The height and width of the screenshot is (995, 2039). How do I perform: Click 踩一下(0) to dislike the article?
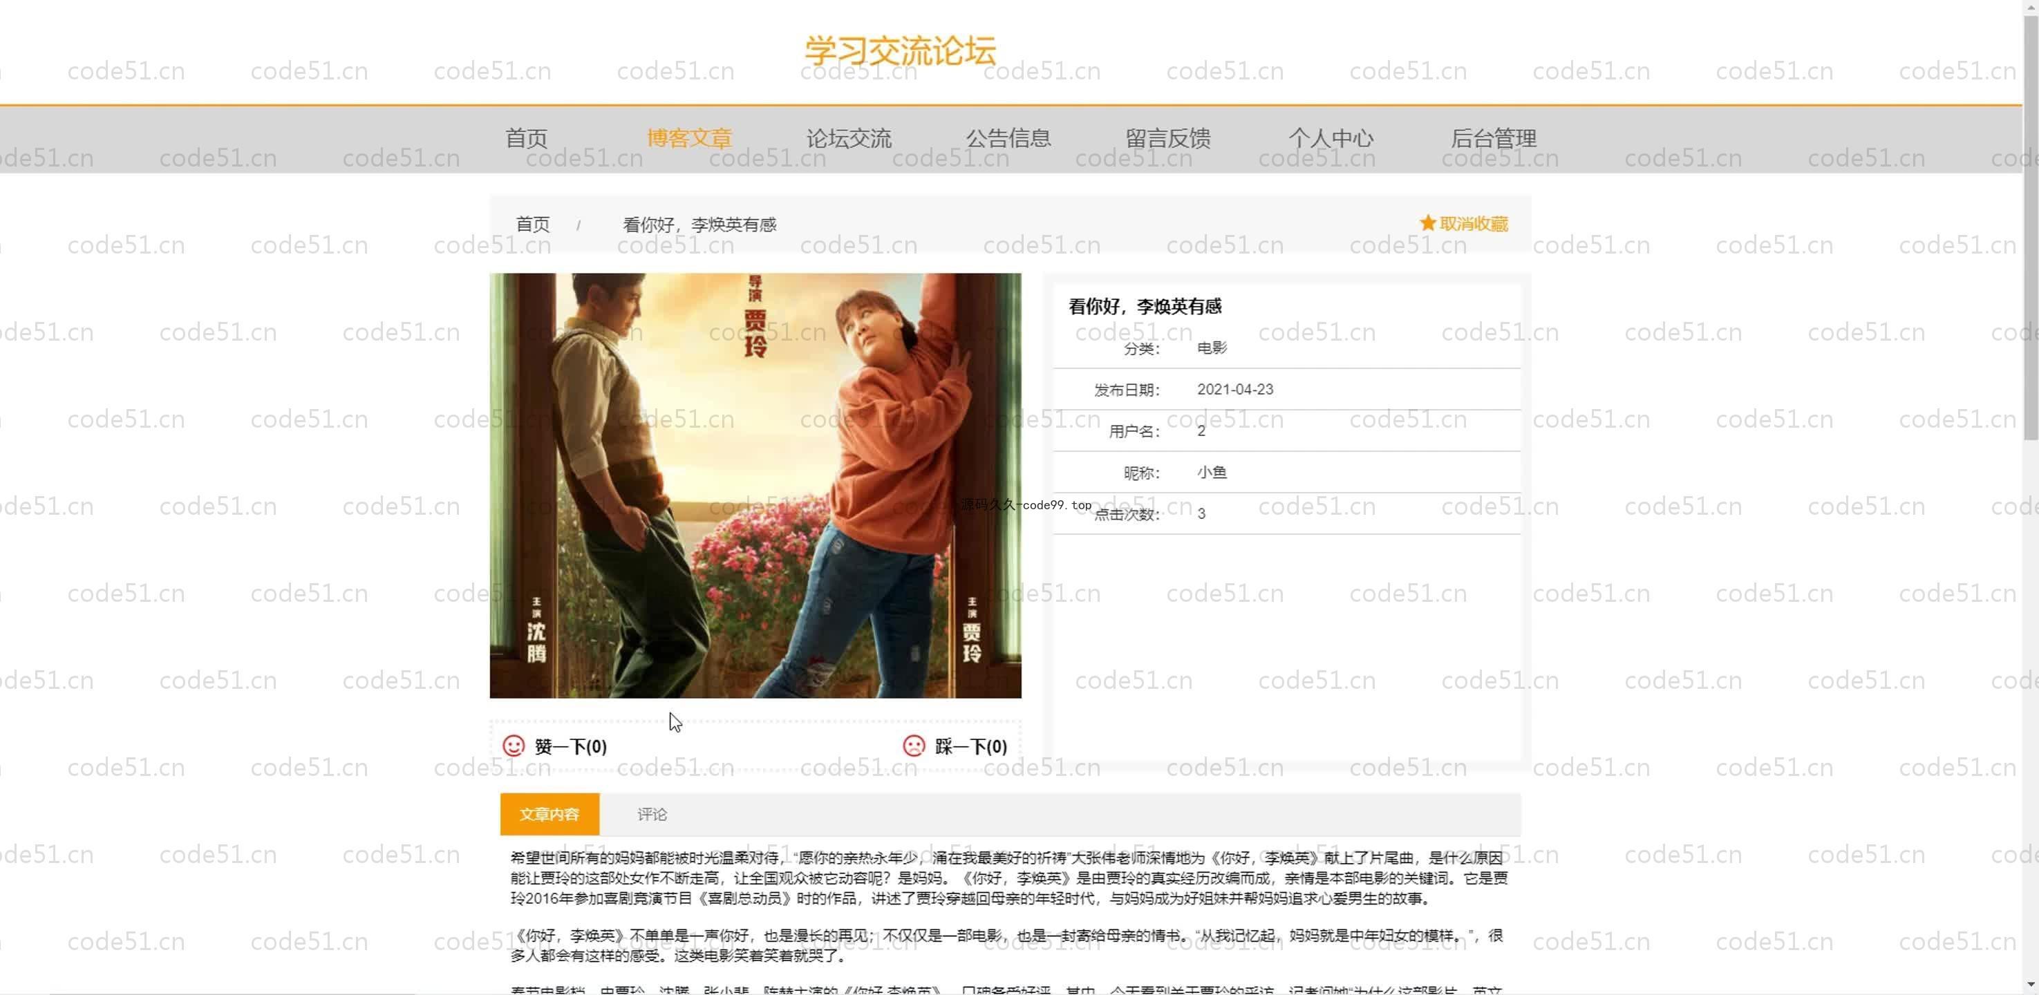coord(971,746)
